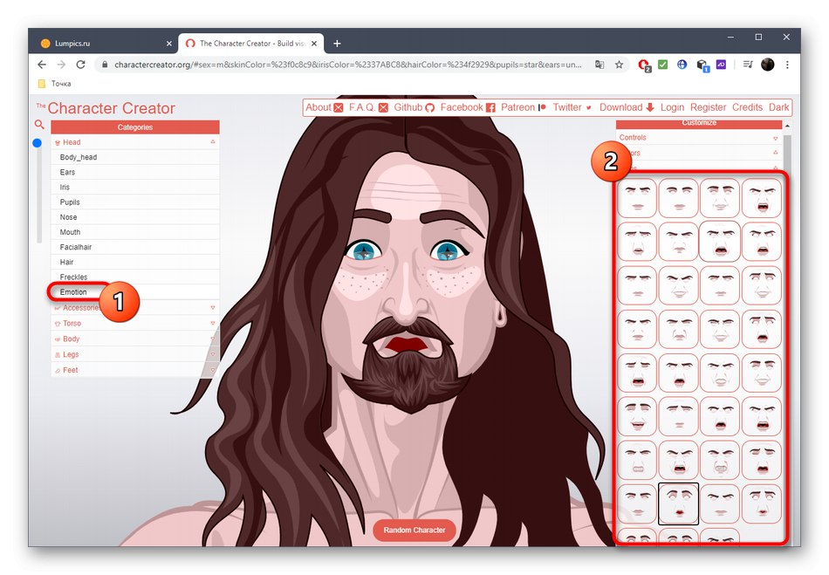View site security lock info
The image size is (829, 575).
105,65
